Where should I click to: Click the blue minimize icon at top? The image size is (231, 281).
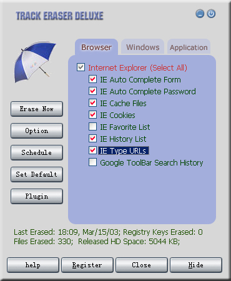[200, 14]
